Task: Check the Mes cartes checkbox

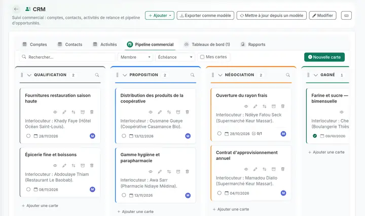Action: coord(202,57)
